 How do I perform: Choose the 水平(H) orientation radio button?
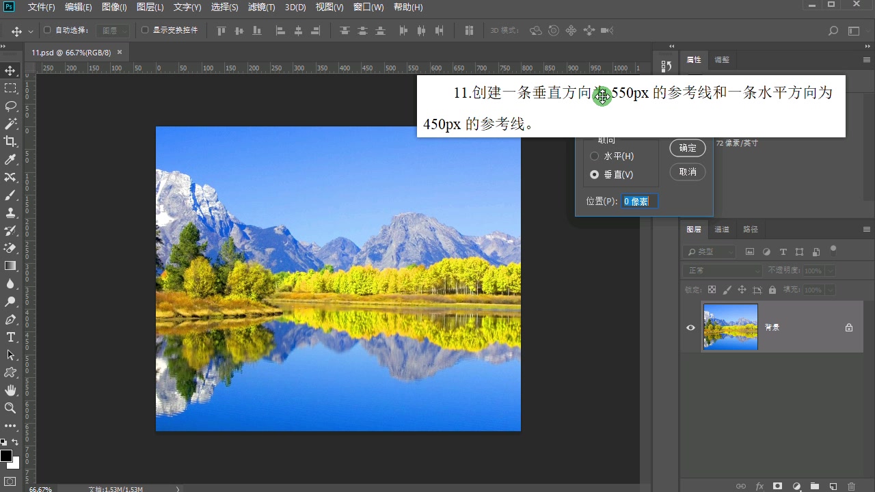tap(594, 156)
